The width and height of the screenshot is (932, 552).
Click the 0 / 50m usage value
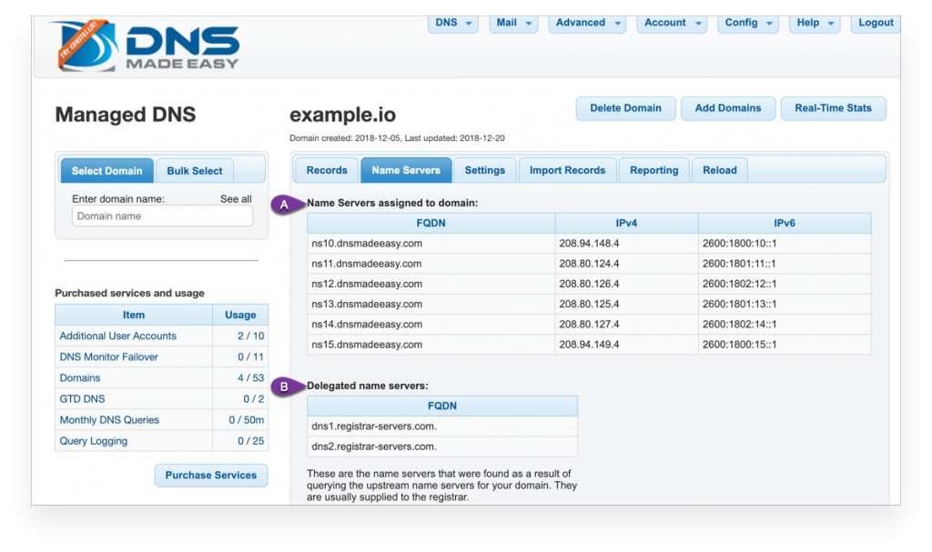(247, 419)
